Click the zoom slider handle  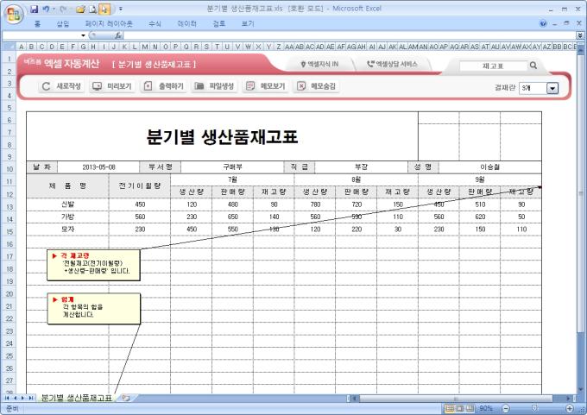point(534,408)
